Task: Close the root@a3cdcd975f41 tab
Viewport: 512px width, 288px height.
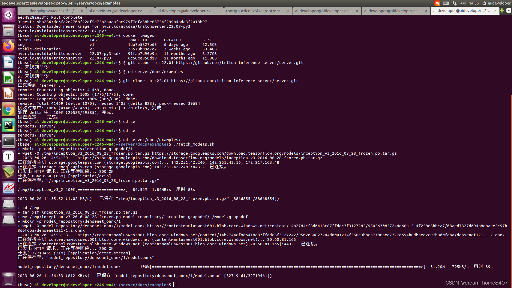Action: tap(288, 11)
